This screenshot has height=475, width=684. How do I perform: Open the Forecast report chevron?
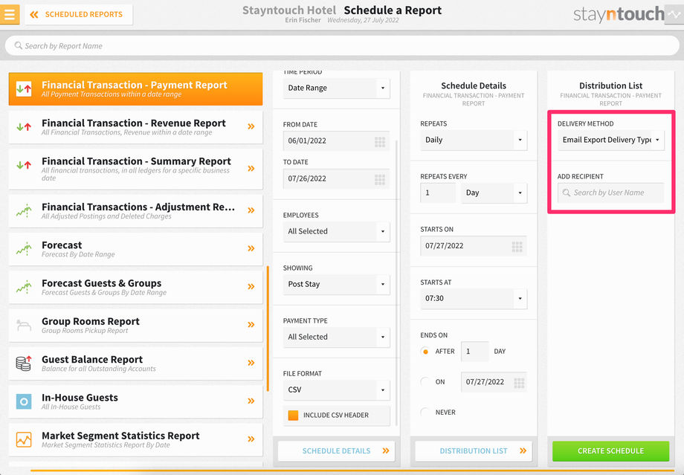click(x=251, y=248)
